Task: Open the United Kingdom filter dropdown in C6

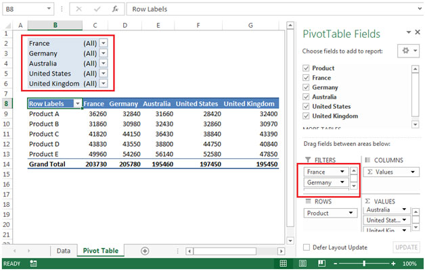Action: tap(104, 83)
